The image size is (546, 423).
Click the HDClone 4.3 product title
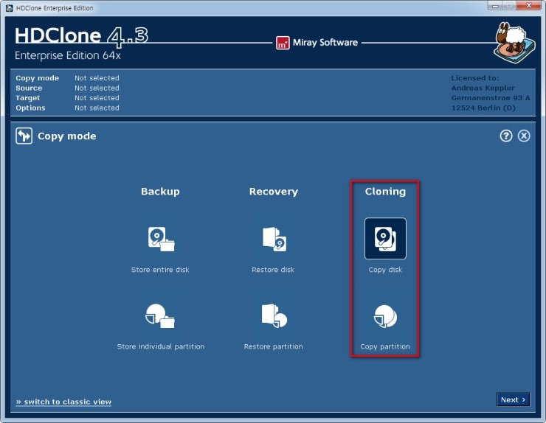tap(81, 36)
